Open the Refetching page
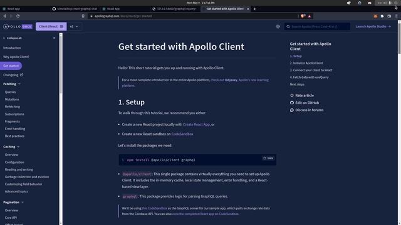This screenshot has height=225, width=401. click(x=13, y=107)
